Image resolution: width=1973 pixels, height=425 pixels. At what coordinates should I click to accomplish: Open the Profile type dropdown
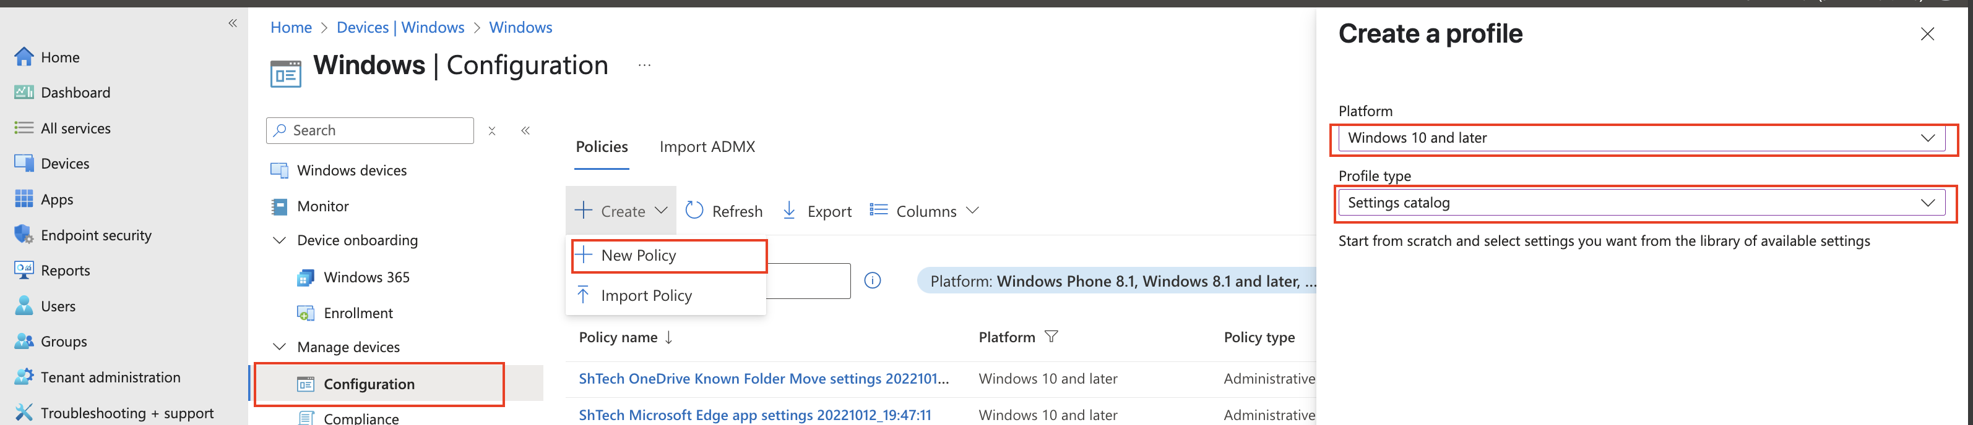(1640, 203)
